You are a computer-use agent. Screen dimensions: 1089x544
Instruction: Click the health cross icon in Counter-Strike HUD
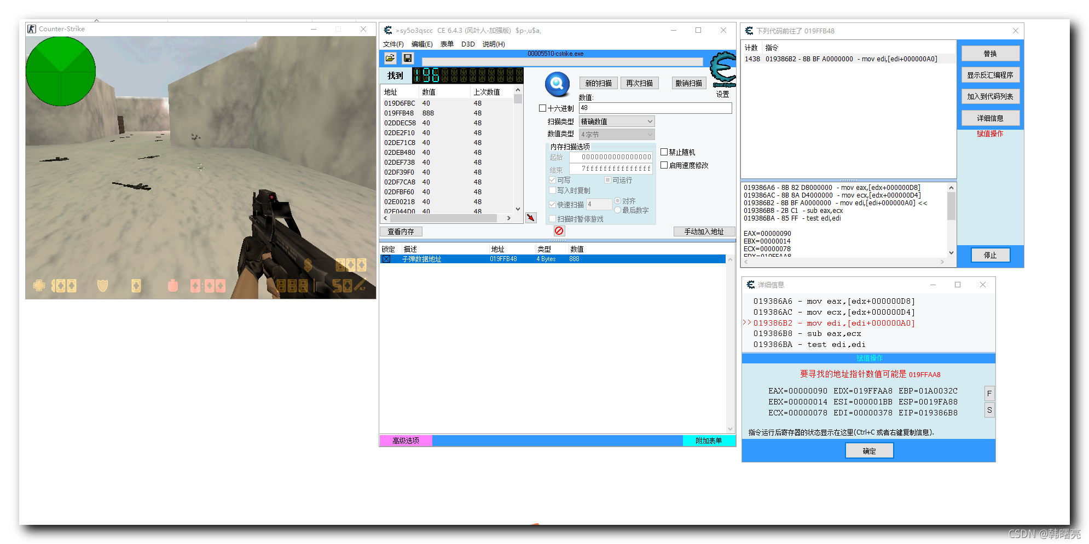39,285
